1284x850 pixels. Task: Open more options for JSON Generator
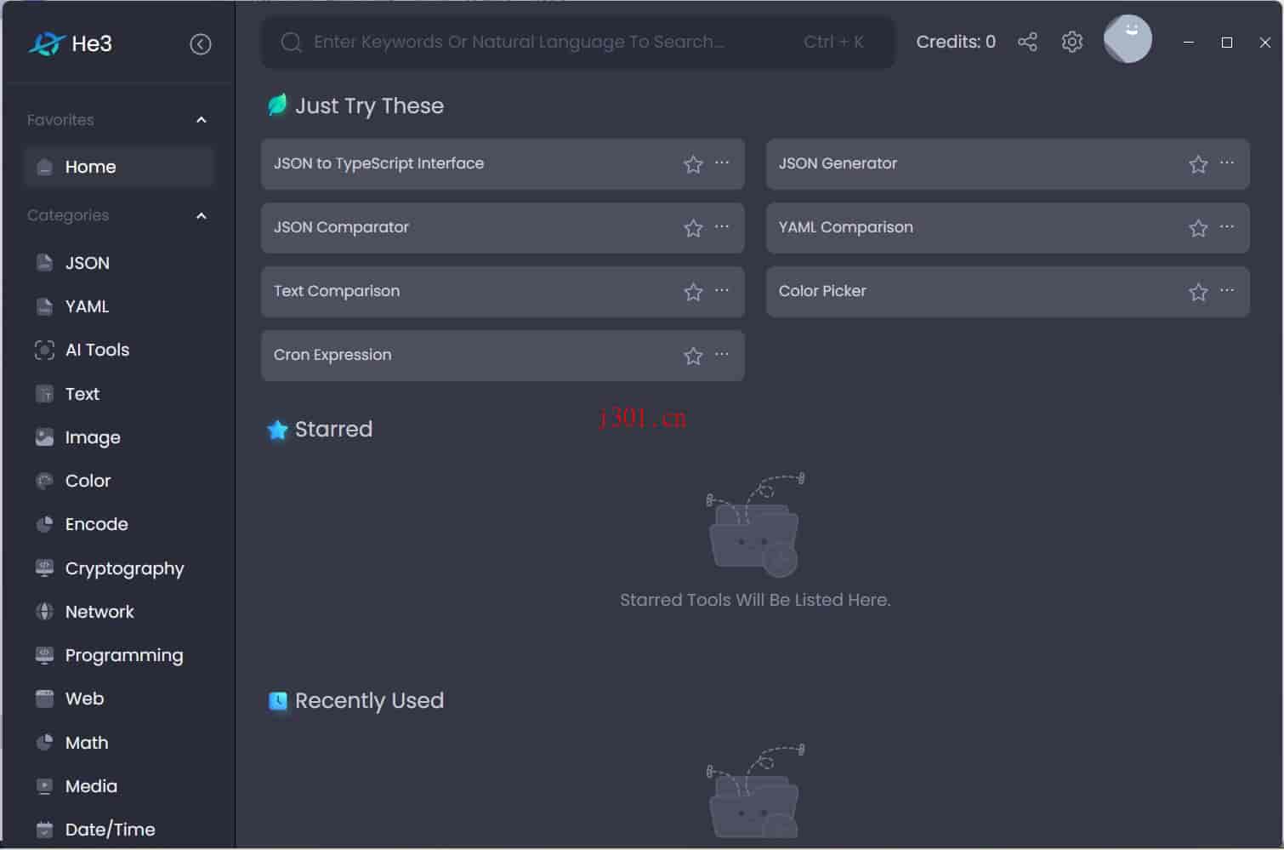pos(1227,163)
